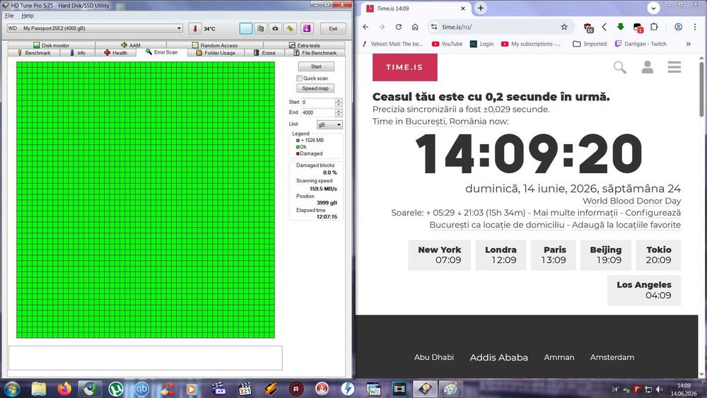Screen dimensions: 707x398
Task: Expand the hidden bookmarks chevron
Action: click(689, 44)
